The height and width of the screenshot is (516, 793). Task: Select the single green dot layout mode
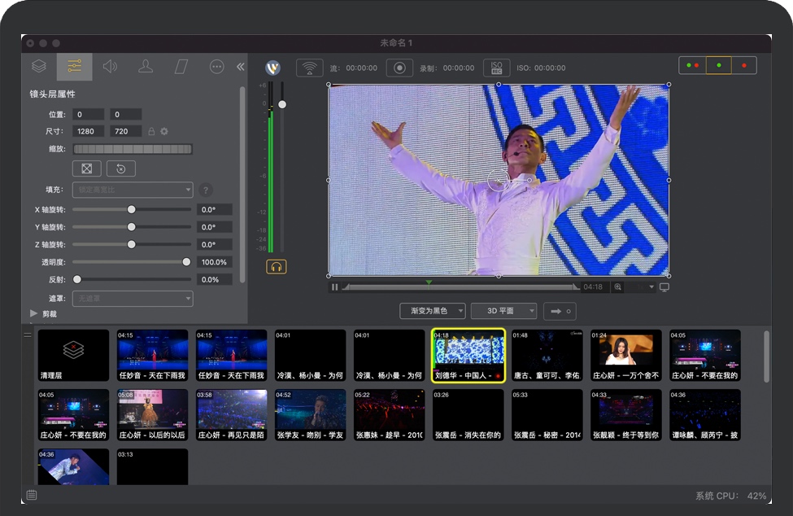(x=719, y=65)
